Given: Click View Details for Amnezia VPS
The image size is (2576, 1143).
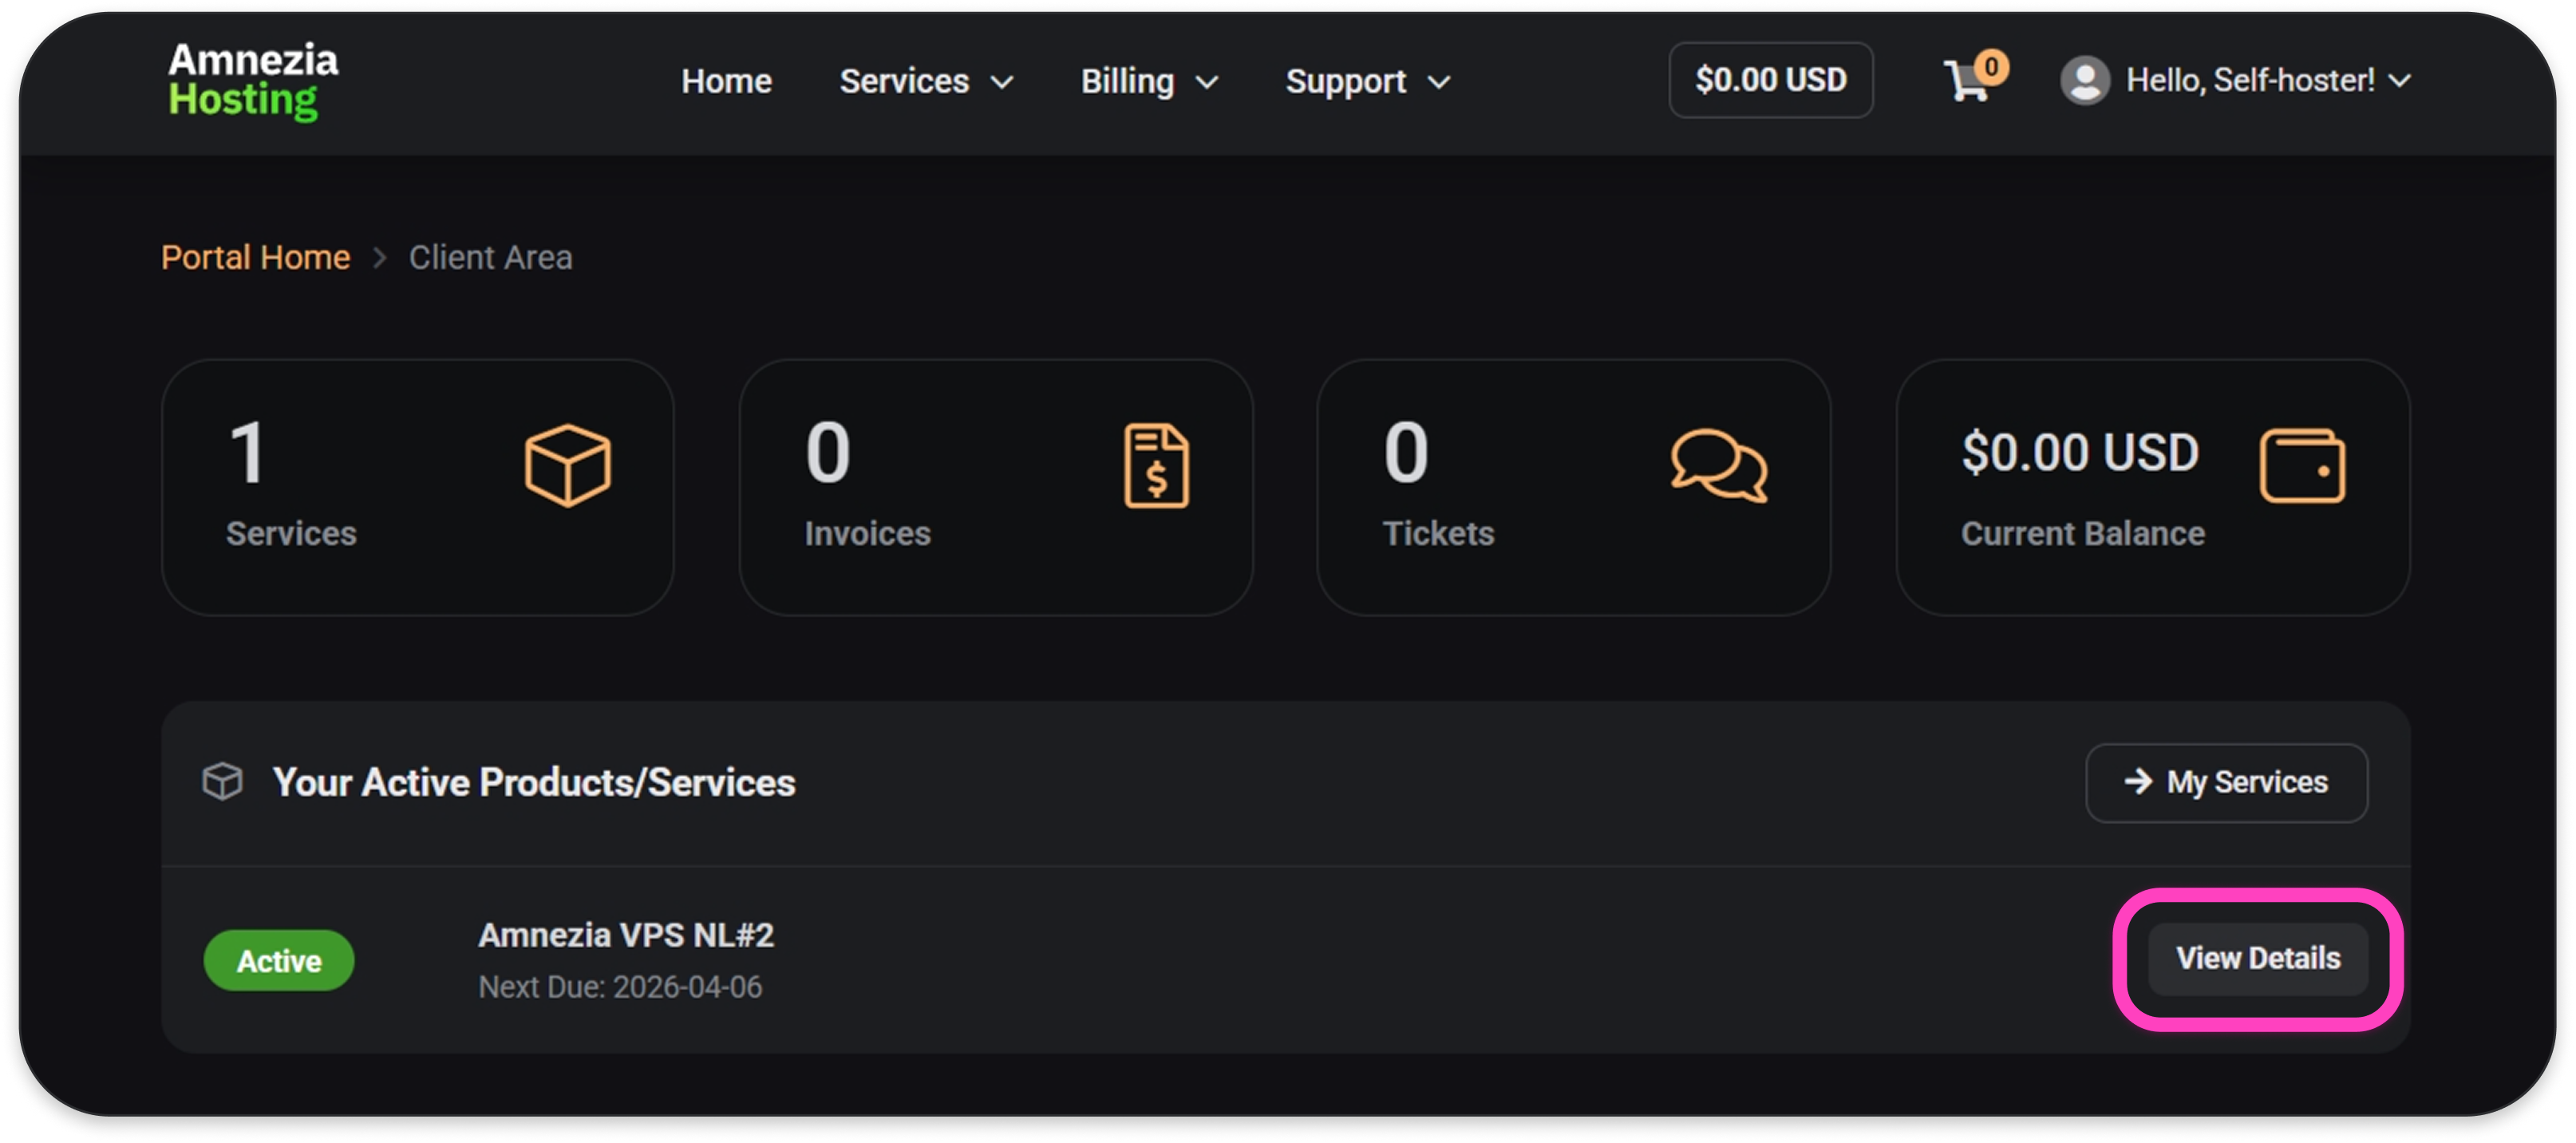Looking at the screenshot, I should coord(2257,959).
